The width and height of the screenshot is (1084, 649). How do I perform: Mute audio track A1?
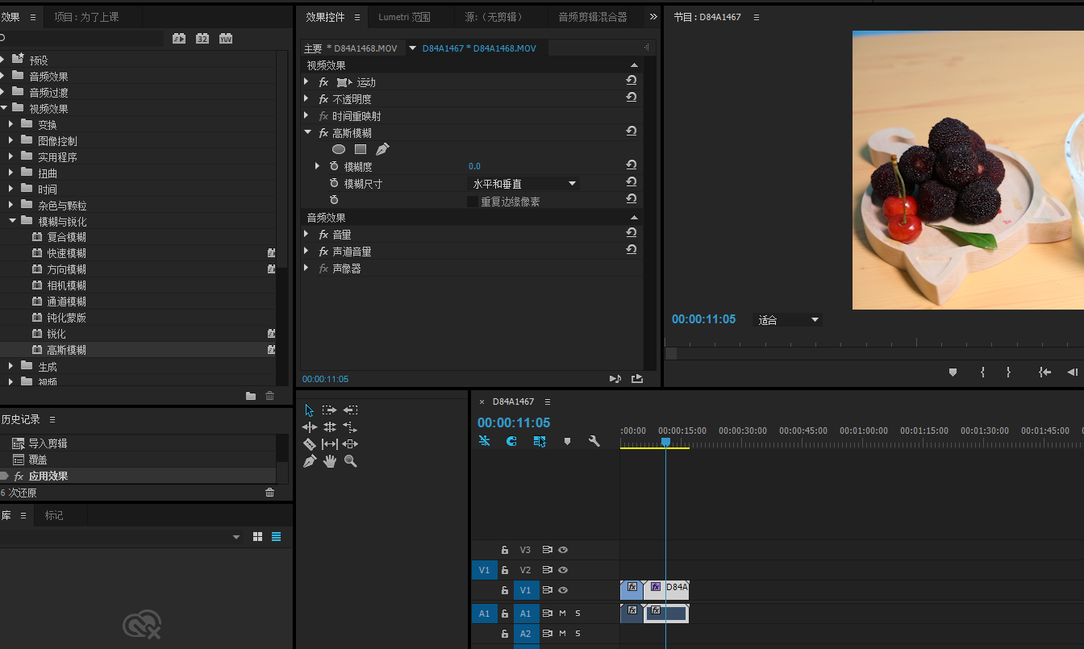563,614
